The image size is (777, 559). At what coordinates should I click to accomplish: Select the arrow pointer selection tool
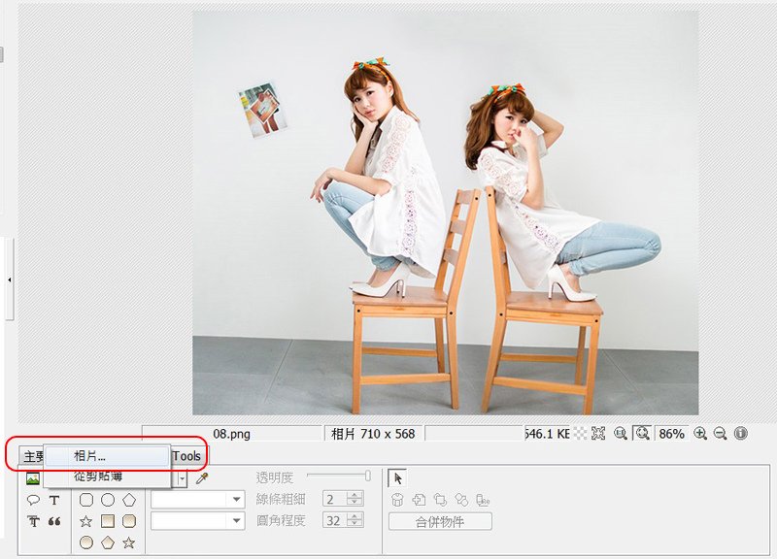pyautogui.click(x=397, y=478)
